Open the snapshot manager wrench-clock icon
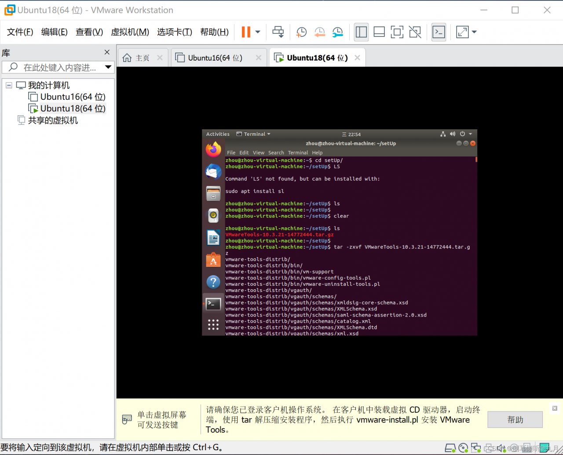The image size is (563, 455). (337, 32)
